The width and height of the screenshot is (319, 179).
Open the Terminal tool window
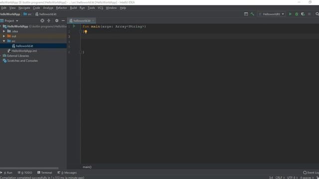tap(45, 173)
